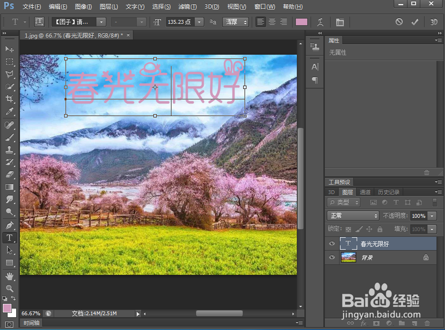
Task: Open the blend mode 正常 dropdown
Action: [353, 216]
